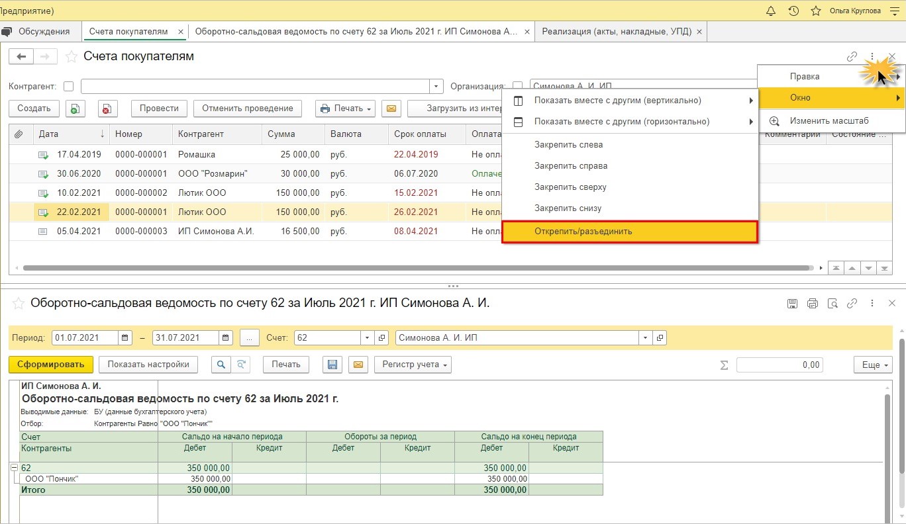Viewport: 906px width, 524px height.
Task: Save report with the diskette icon beside Печать
Action: pos(332,365)
